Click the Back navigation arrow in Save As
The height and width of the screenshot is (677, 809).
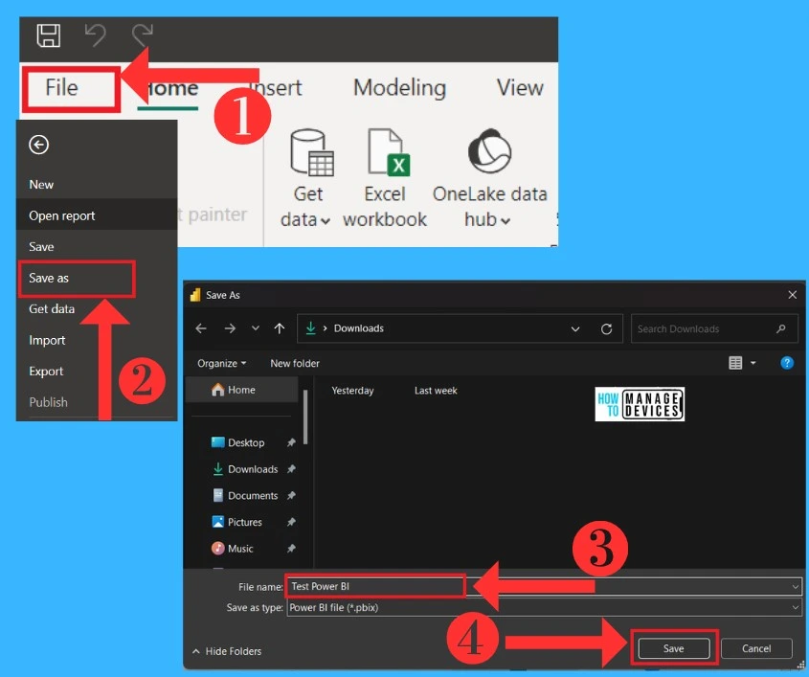click(201, 328)
